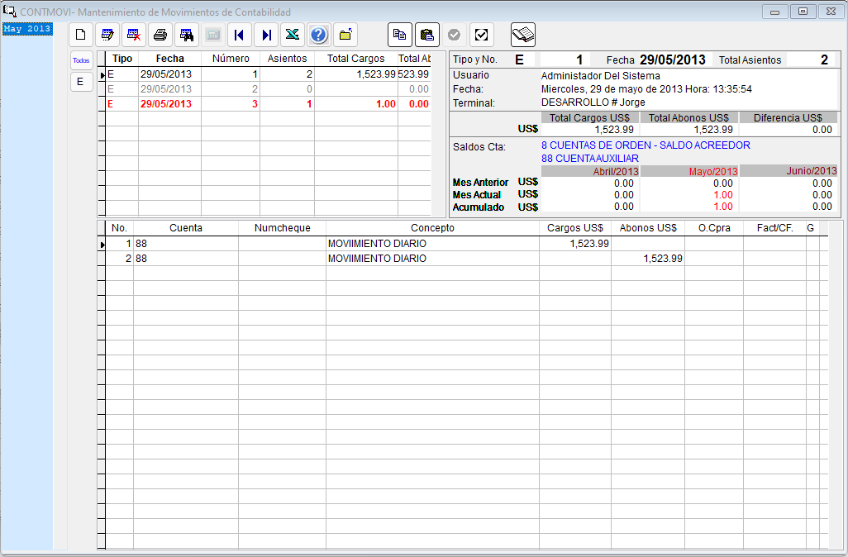This screenshot has height=557, width=848.
Task: Select the E type filter button
Action: click(81, 82)
